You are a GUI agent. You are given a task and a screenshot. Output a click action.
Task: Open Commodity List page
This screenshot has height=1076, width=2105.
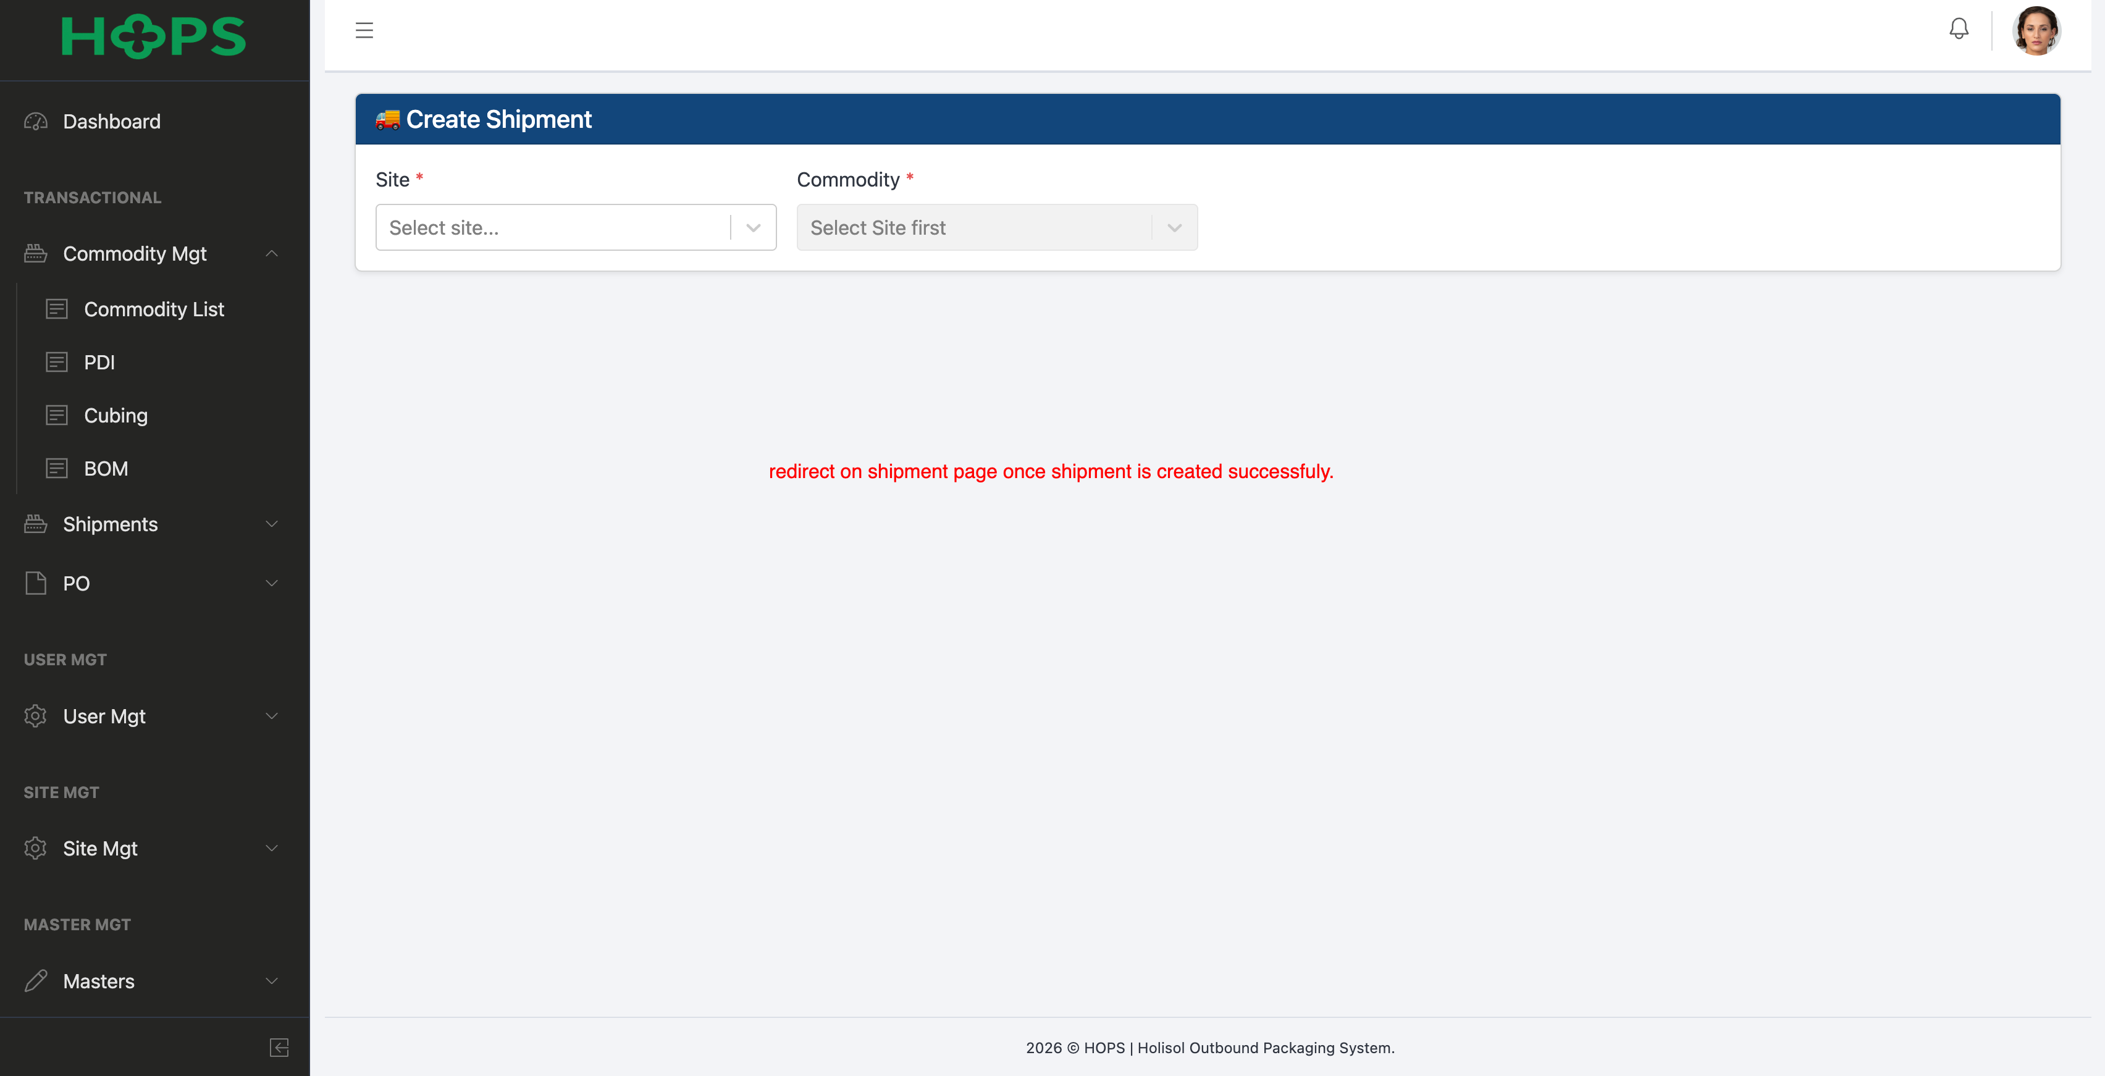pyautogui.click(x=154, y=309)
